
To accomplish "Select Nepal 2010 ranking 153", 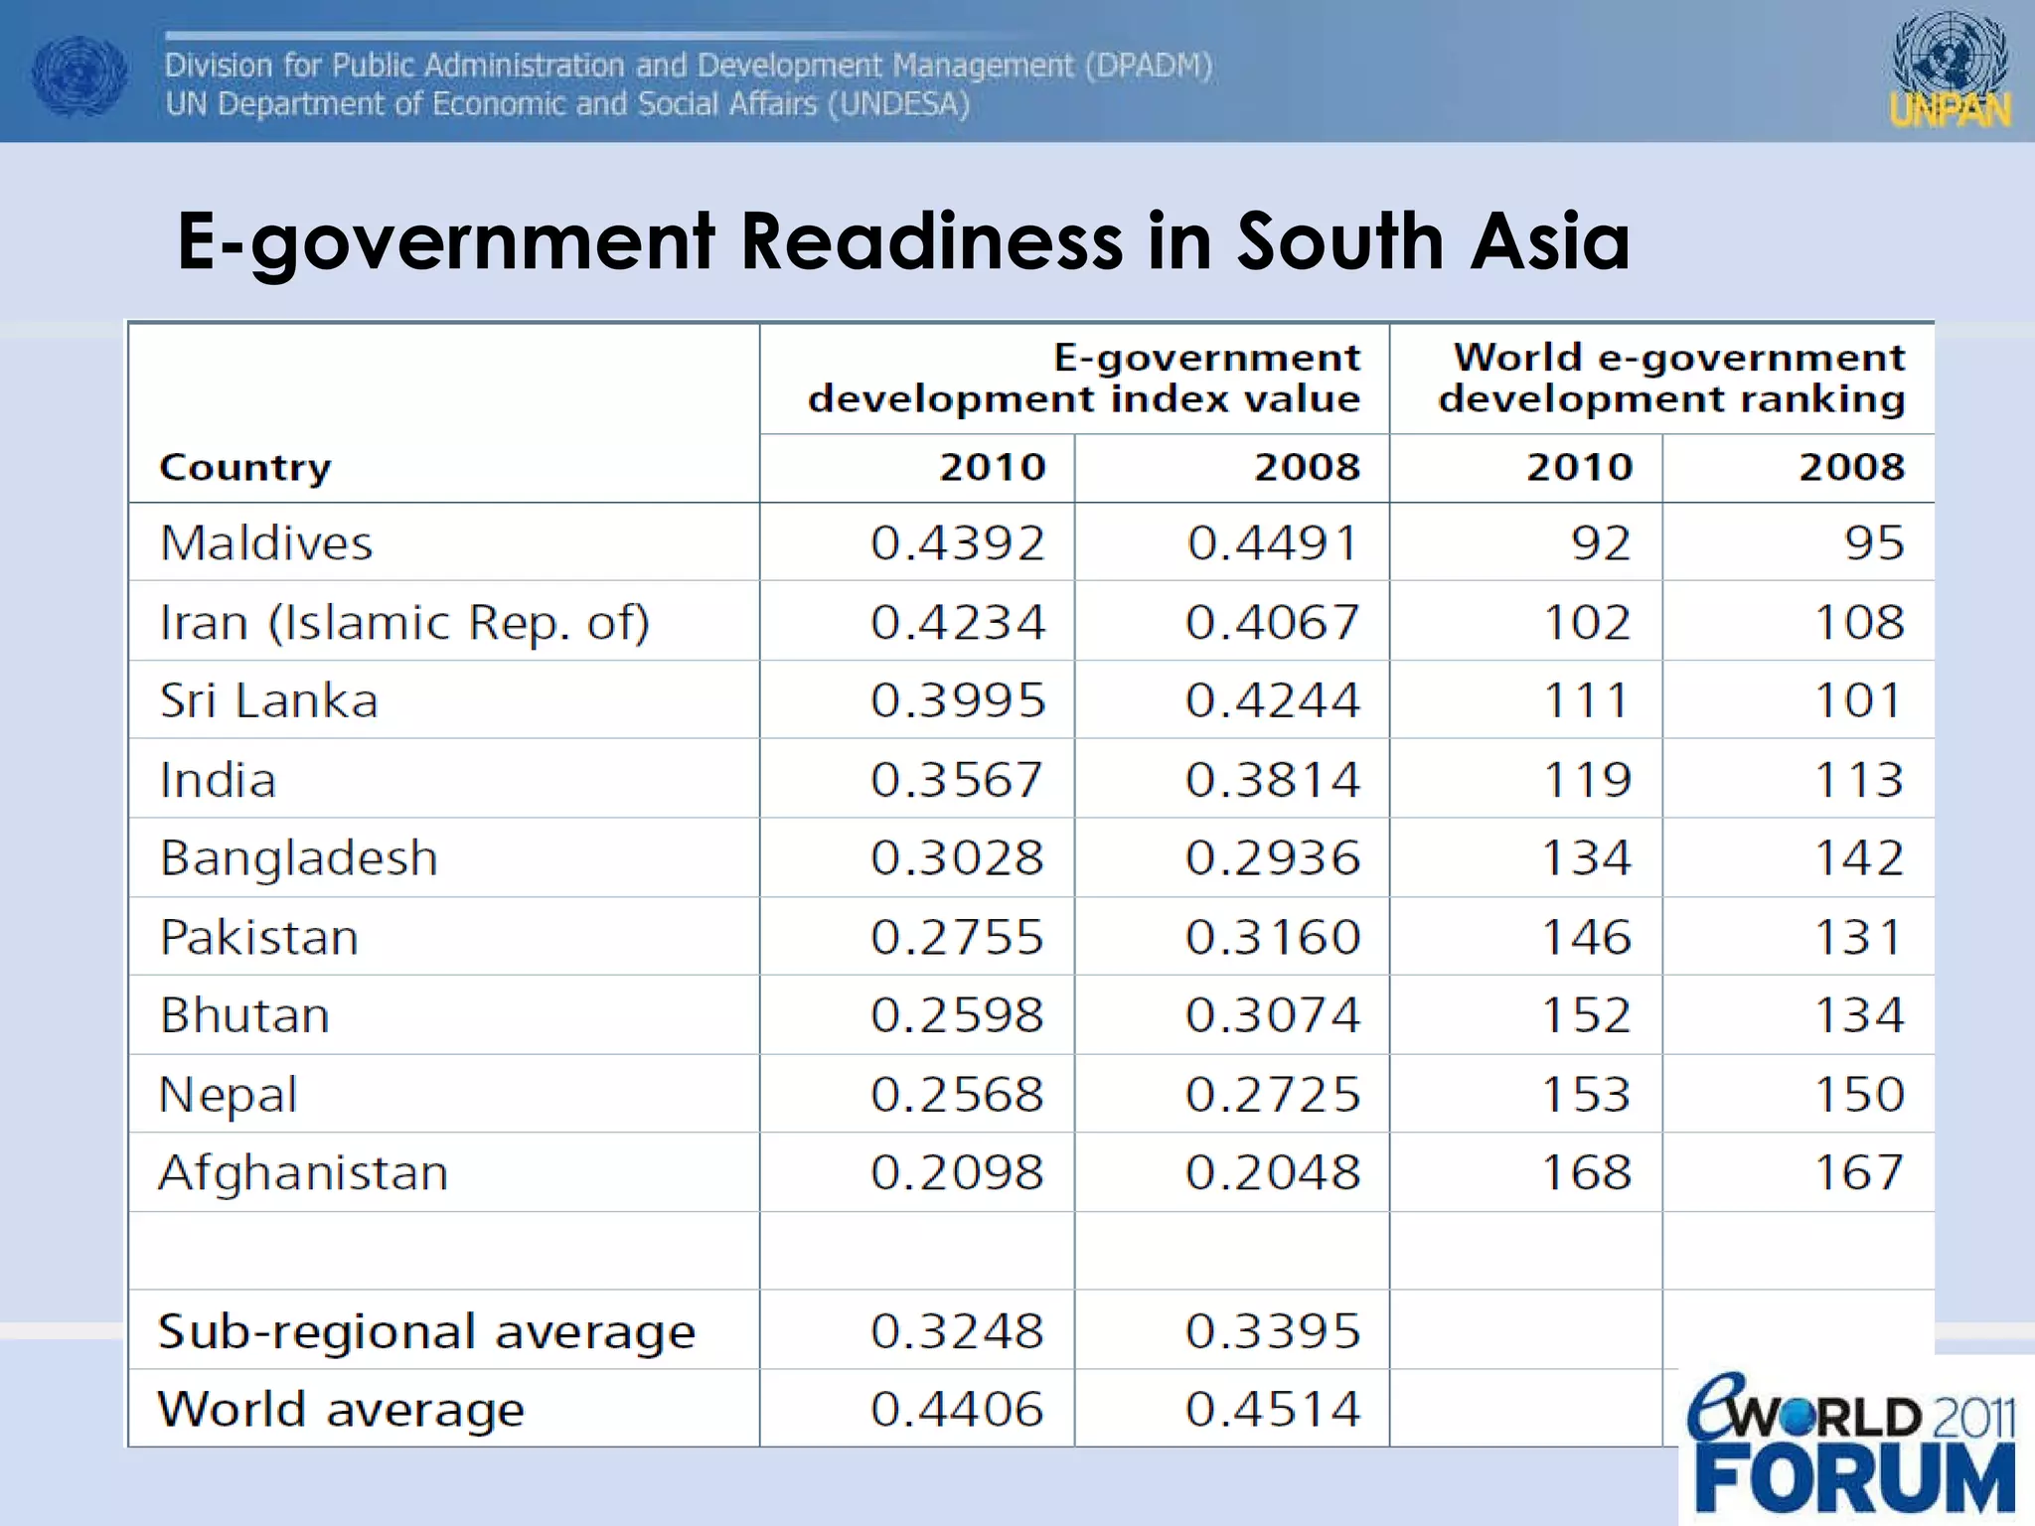I will pos(1587,1095).
